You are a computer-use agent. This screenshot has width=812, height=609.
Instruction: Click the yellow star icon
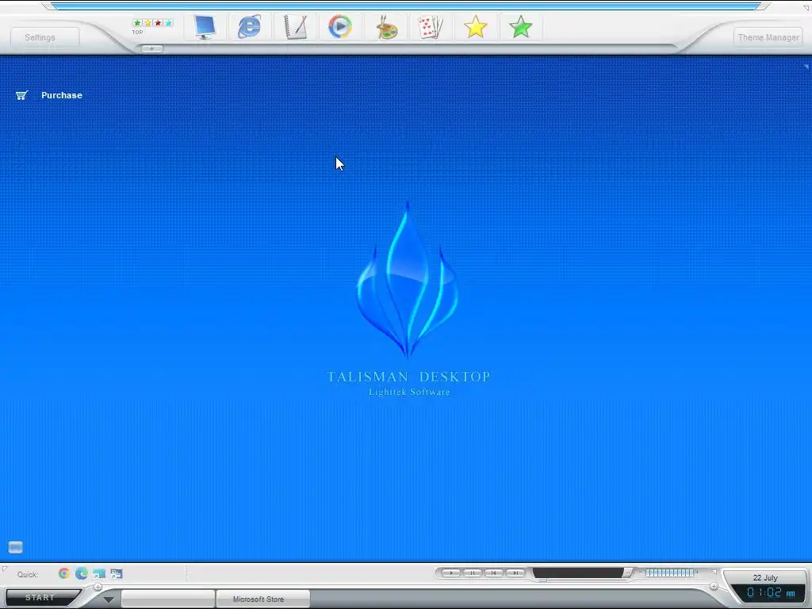(x=476, y=27)
